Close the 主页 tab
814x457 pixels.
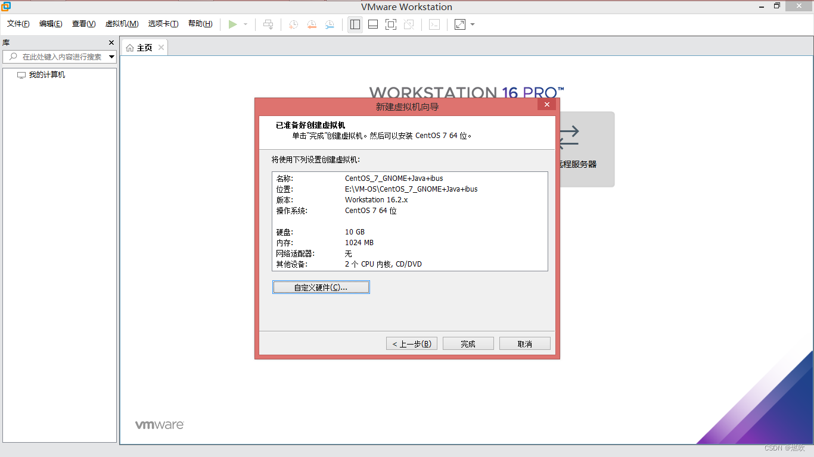(x=161, y=48)
